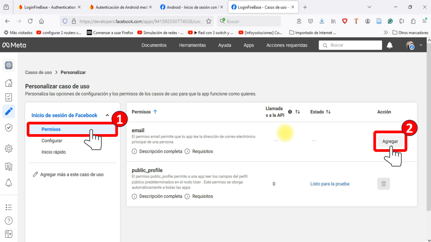Open Herramientas menu in header

192,45
